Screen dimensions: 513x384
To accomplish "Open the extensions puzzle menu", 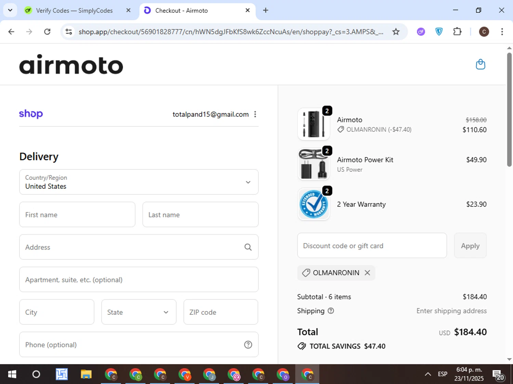I will pyautogui.click(x=457, y=32).
